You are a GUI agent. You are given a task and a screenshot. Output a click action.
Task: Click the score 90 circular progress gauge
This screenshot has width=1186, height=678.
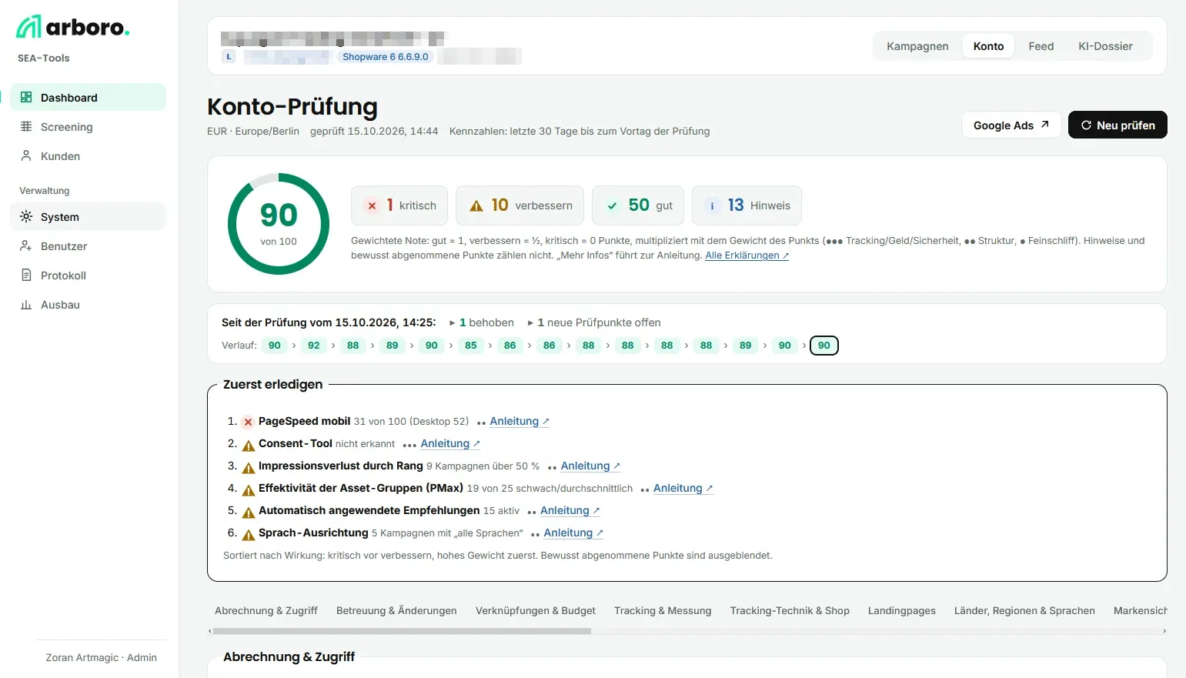279,224
